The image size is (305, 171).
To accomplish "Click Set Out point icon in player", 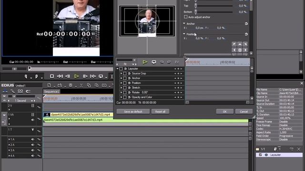I will (36, 76).
